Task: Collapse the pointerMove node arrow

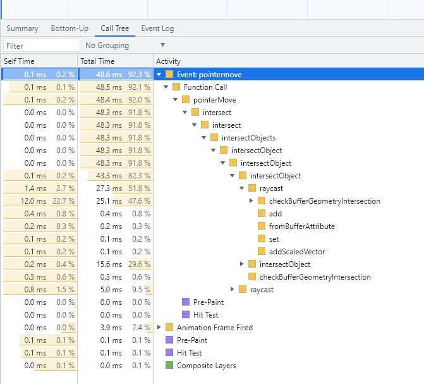Action: [x=178, y=100]
